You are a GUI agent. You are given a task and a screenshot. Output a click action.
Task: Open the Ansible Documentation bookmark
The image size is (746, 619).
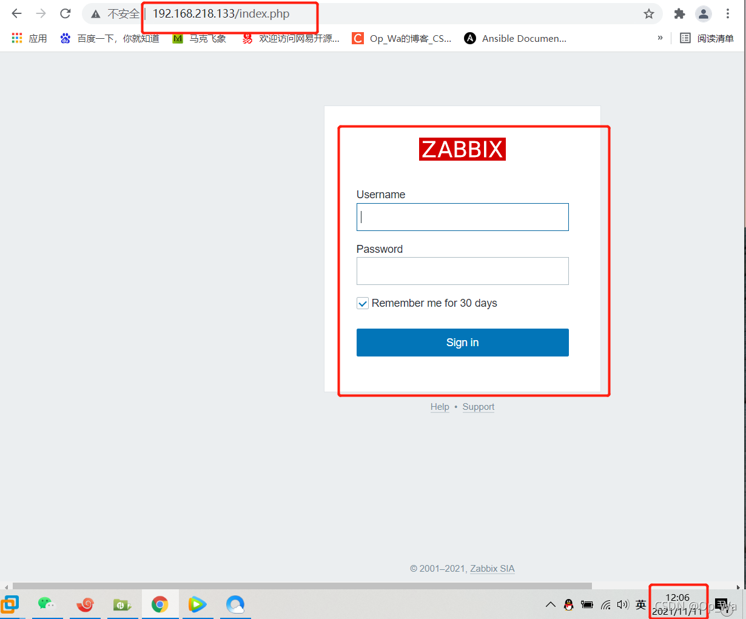pyautogui.click(x=516, y=38)
